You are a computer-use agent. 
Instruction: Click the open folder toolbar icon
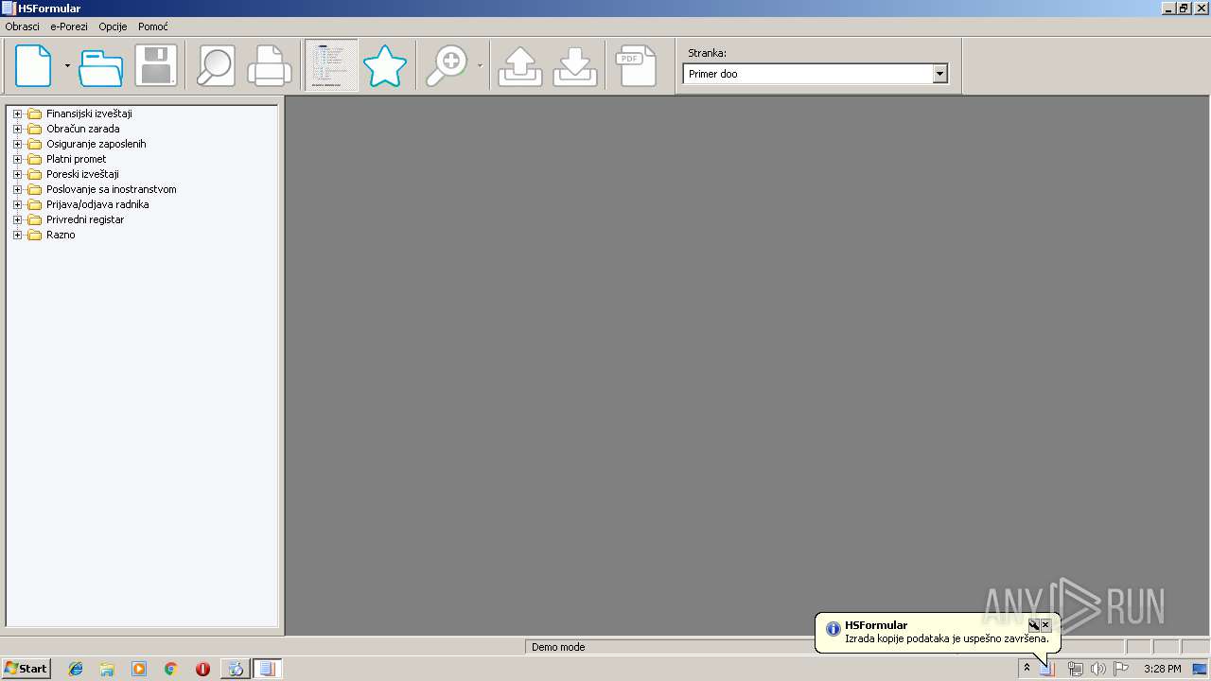coord(100,66)
